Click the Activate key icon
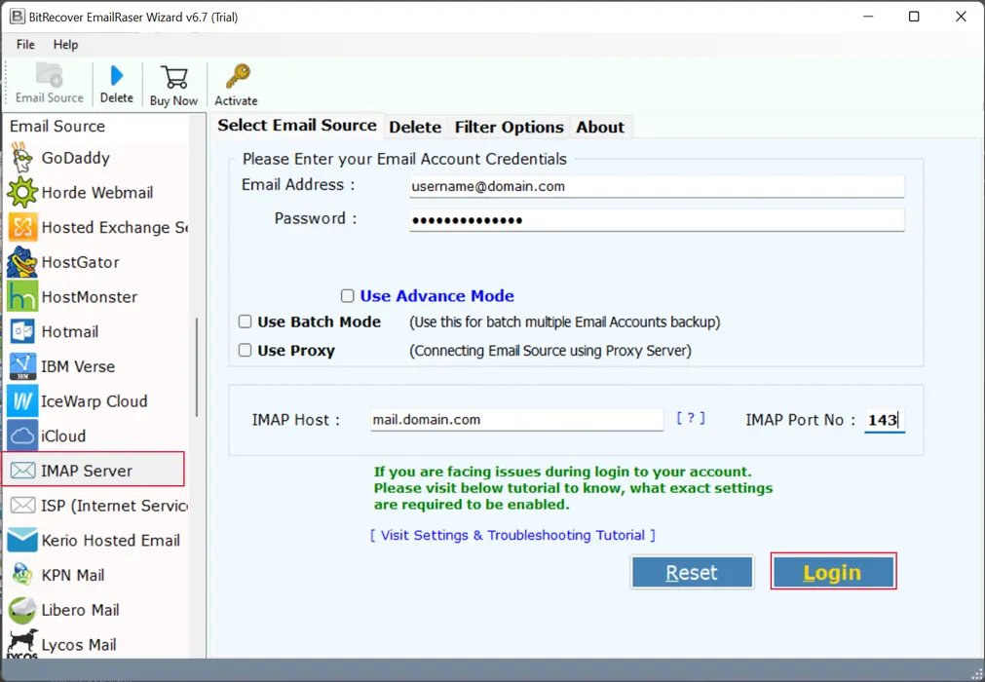The image size is (985, 682). point(238,76)
